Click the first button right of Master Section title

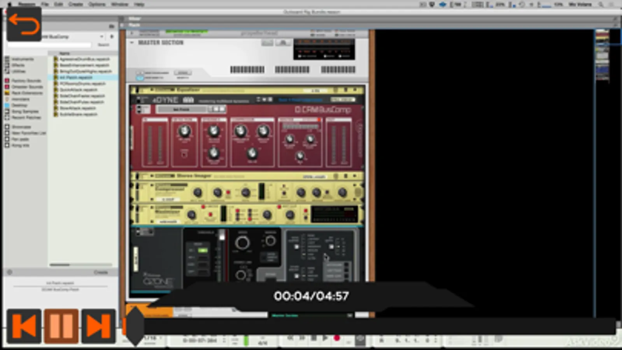click(267, 42)
